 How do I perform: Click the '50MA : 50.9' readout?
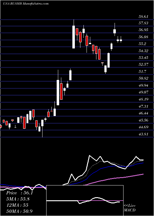pyautogui.click(x=19, y=211)
